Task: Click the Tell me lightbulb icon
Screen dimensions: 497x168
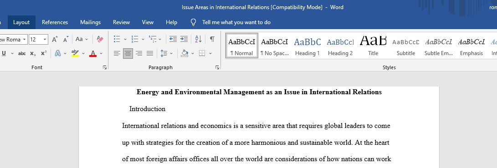Action: [193, 22]
